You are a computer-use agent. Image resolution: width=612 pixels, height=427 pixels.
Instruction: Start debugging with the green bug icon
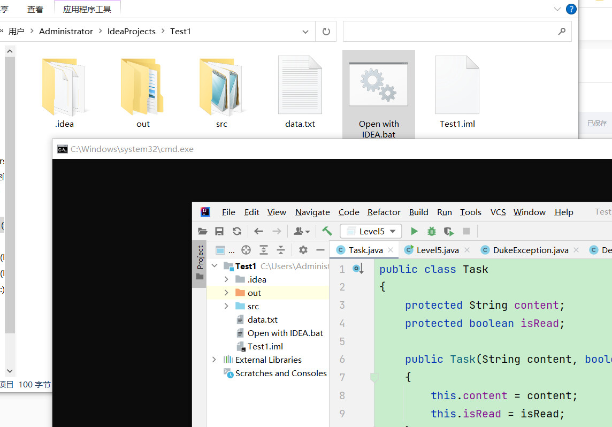click(x=431, y=232)
